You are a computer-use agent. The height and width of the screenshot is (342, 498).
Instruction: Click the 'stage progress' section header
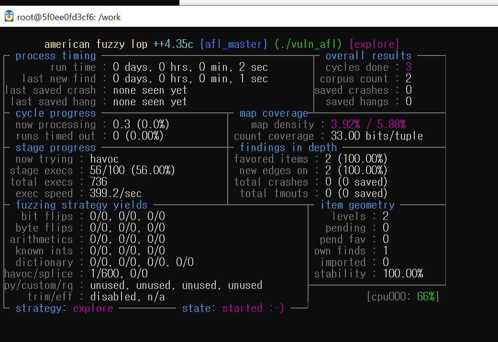point(55,148)
